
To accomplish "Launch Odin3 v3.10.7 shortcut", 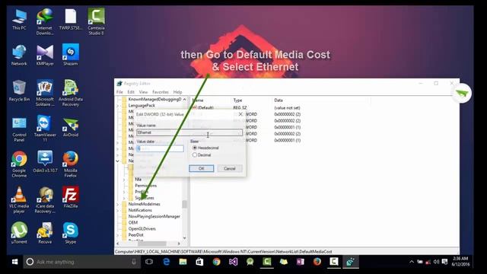I will [45, 162].
